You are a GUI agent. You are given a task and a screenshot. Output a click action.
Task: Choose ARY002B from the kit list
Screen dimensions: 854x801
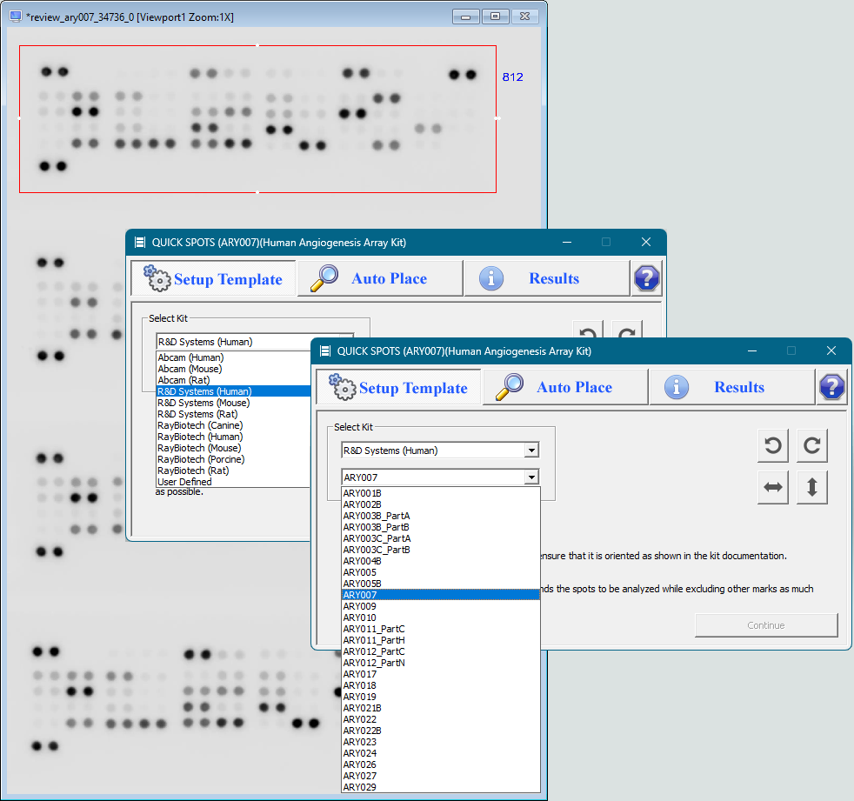(x=441, y=504)
